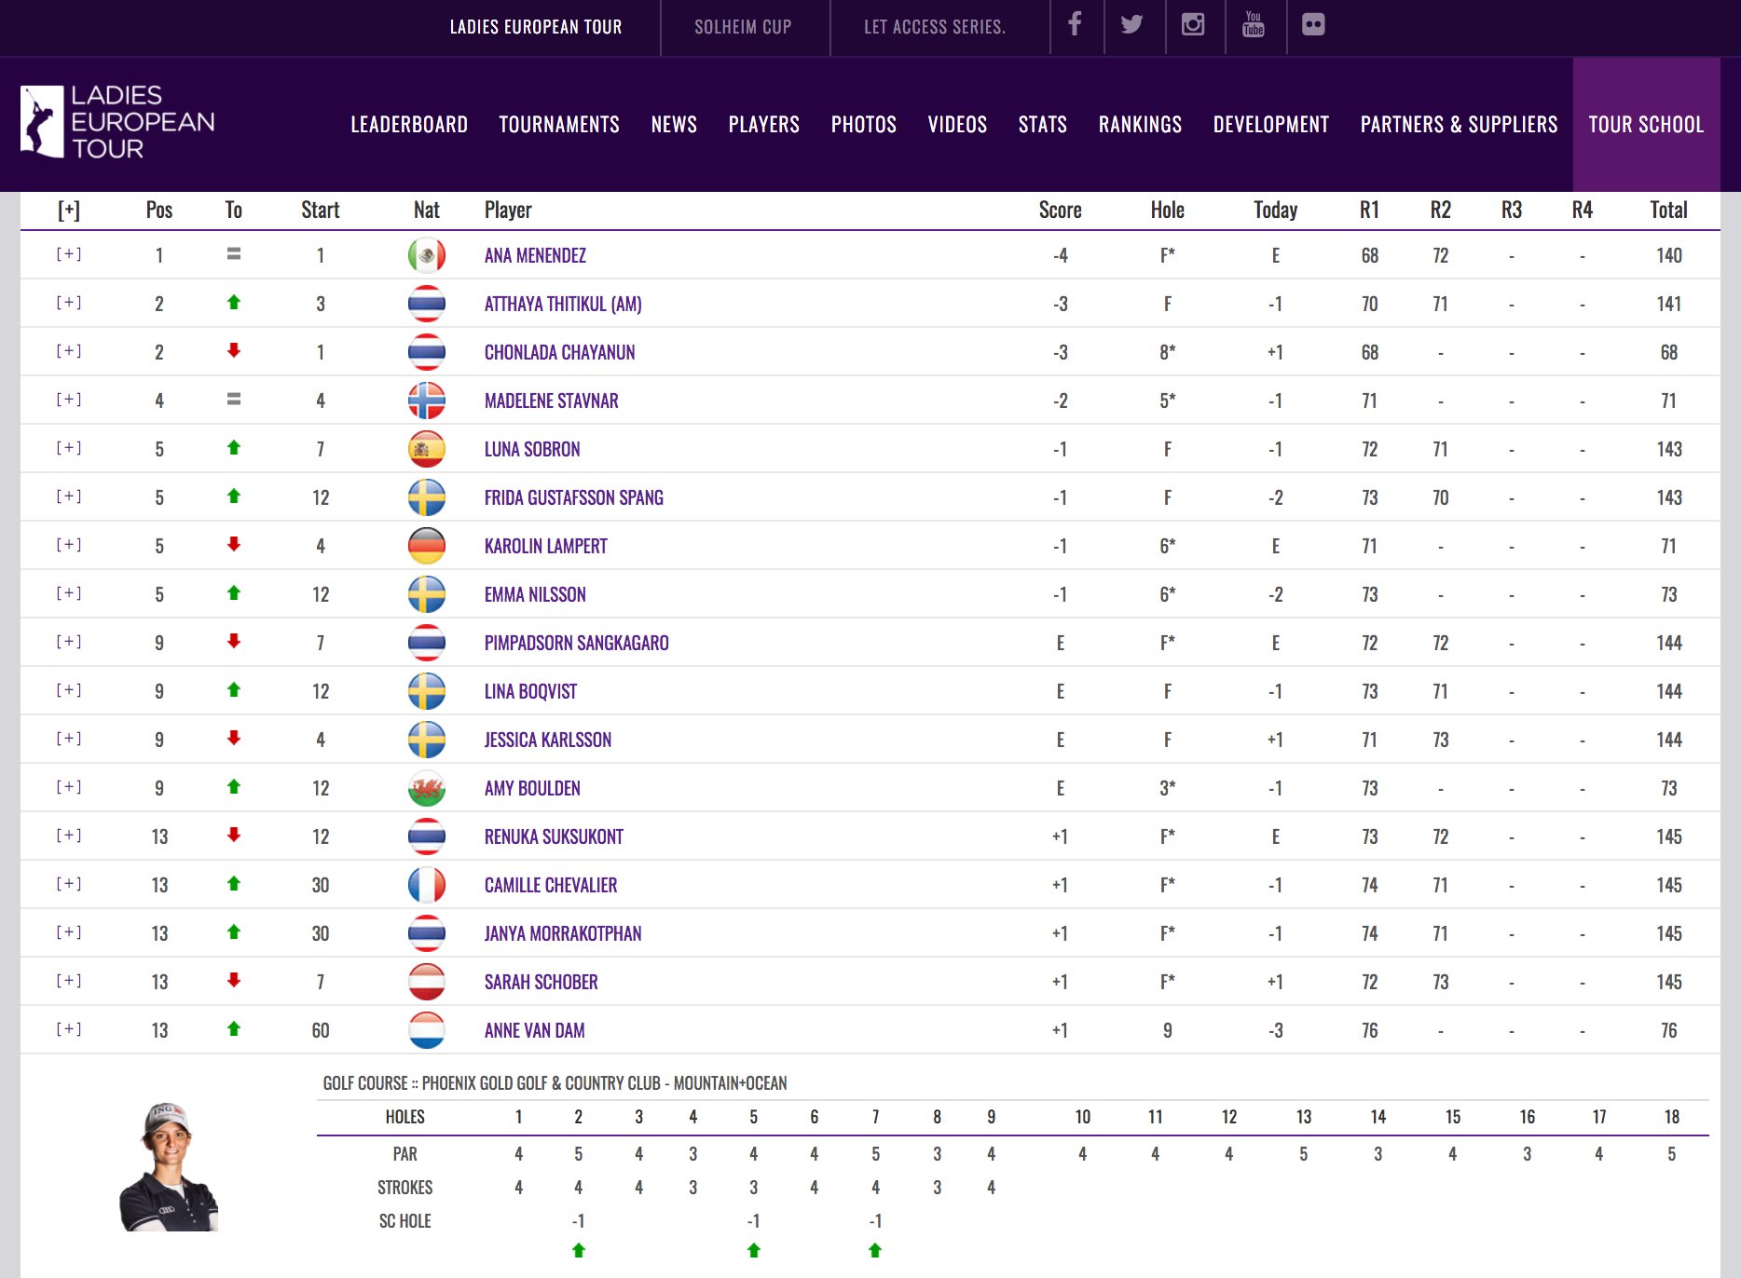The width and height of the screenshot is (1741, 1278).
Task: Click the Score column header
Action: [x=1061, y=211]
